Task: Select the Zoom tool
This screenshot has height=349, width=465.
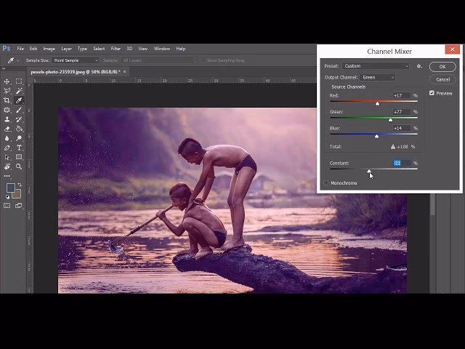Action: click(x=19, y=167)
